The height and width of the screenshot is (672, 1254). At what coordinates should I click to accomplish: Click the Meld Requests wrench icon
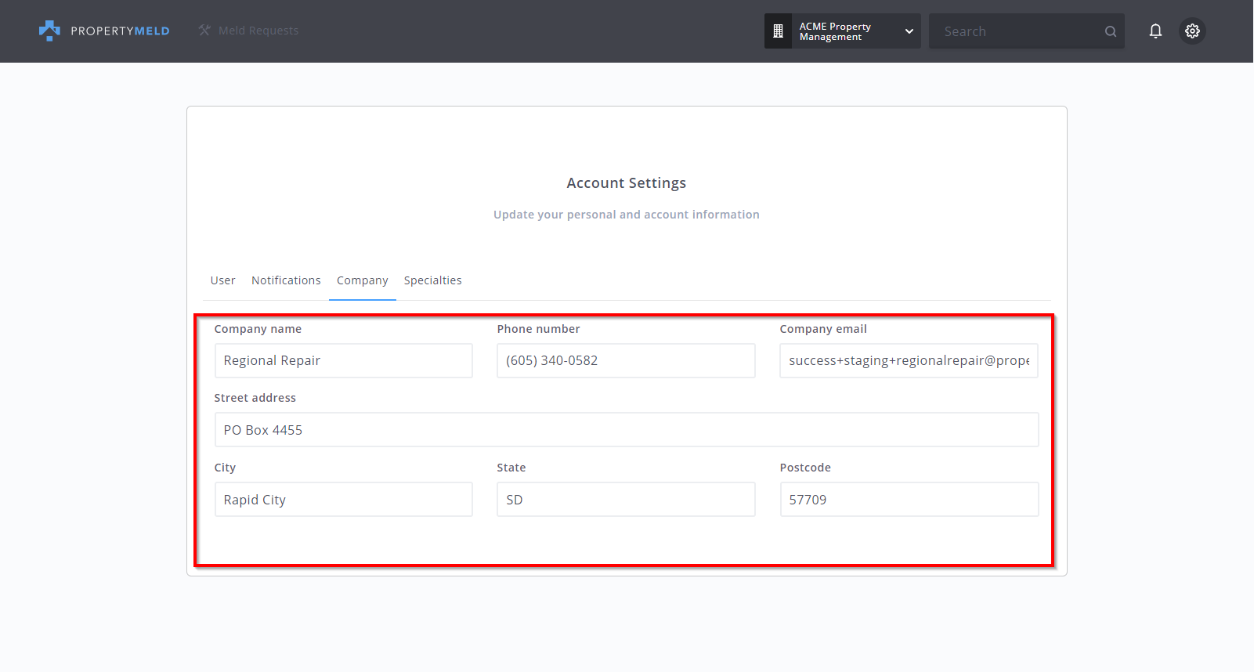204,31
